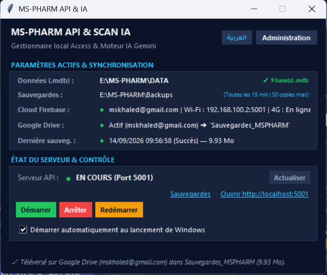Click last backup entry 14/09/2026 09:56:58
This screenshot has height=275, width=327.
point(172,141)
